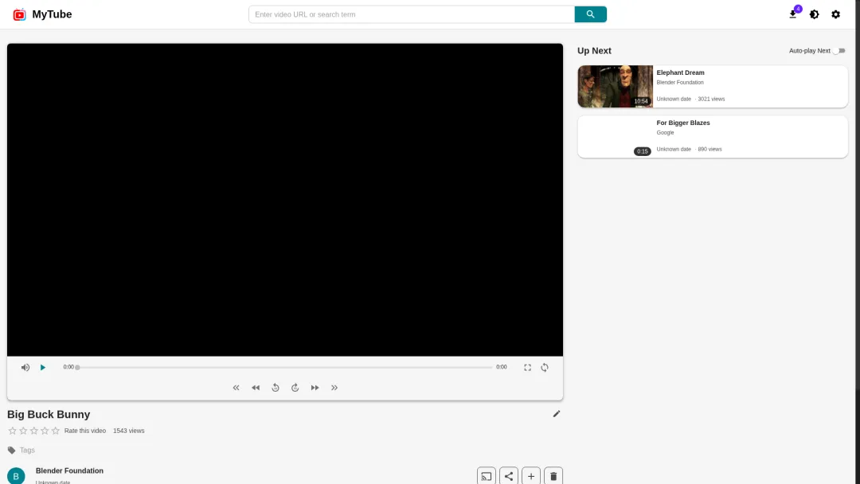
Task: Delete the video with the trash icon
Action: pyautogui.click(x=553, y=476)
